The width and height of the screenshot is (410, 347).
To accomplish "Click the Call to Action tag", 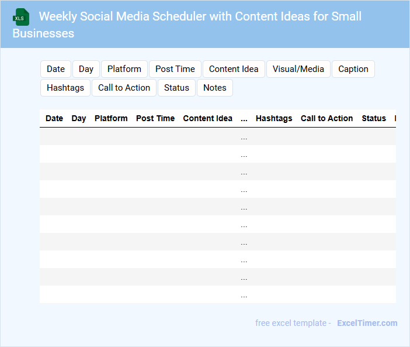I will click(x=124, y=88).
